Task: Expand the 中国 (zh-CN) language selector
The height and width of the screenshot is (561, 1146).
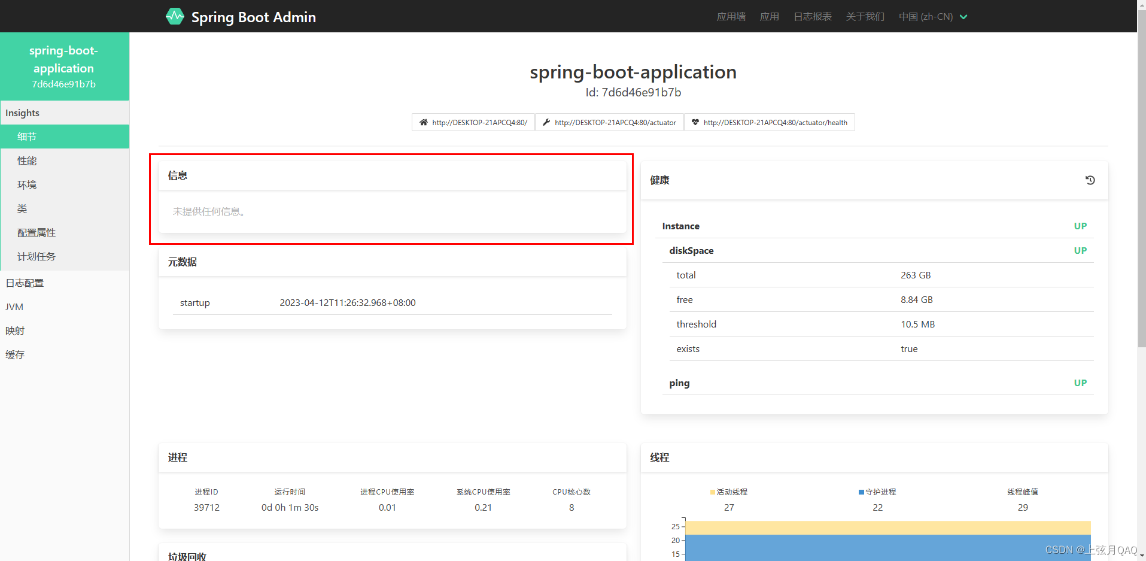Action: pos(932,16)
